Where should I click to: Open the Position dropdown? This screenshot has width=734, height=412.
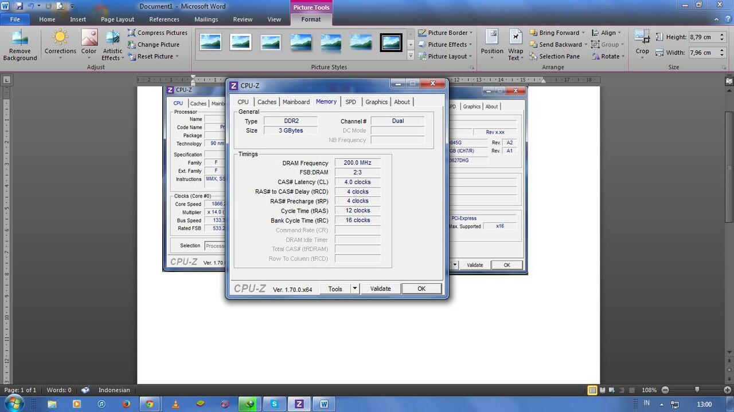492,45
